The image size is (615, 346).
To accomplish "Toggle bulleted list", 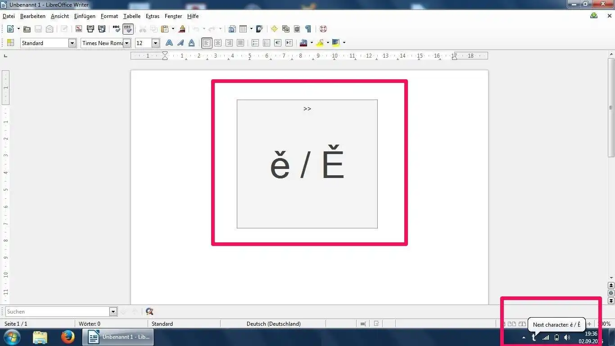I will point(267,43).
